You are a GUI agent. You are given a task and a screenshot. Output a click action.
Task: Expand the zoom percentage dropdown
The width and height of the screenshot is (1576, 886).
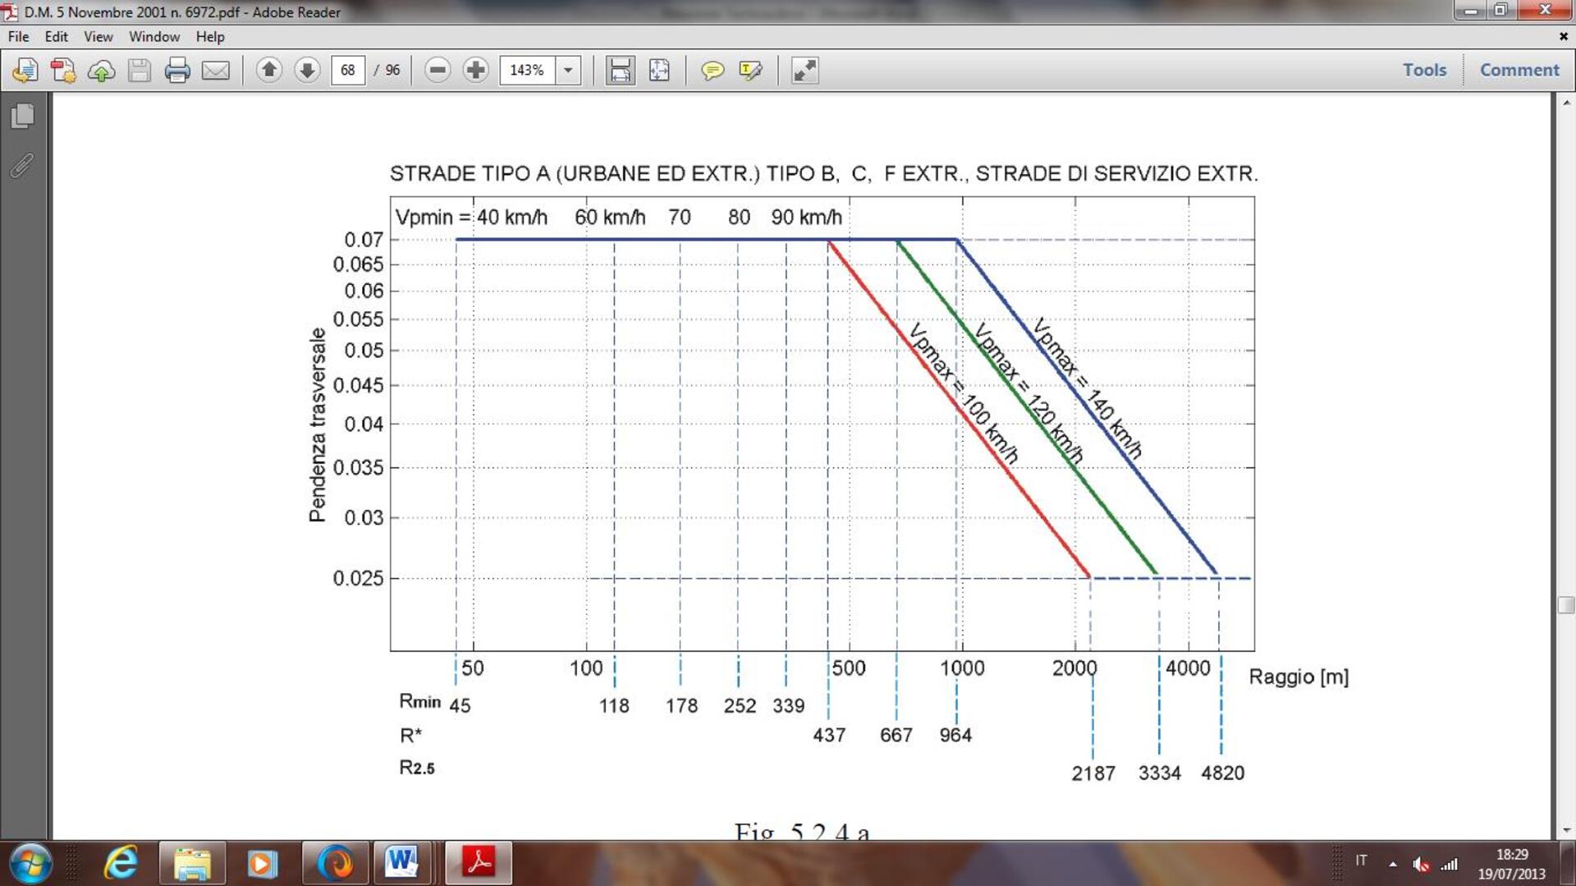click(x=568, y=71)
